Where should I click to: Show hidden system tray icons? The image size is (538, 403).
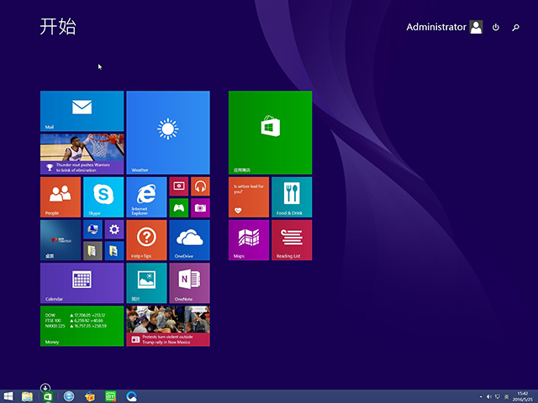(481, 397)
